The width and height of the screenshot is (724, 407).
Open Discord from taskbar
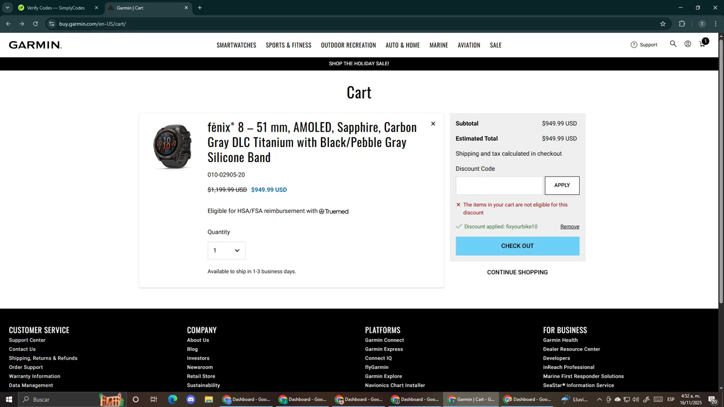(191, 399)
